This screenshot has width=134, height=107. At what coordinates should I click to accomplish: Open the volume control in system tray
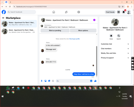pyautogui.click(x=120, y=96)
